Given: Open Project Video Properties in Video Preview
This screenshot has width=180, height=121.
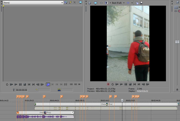Looking at the screenshot, I should point(90,3).
